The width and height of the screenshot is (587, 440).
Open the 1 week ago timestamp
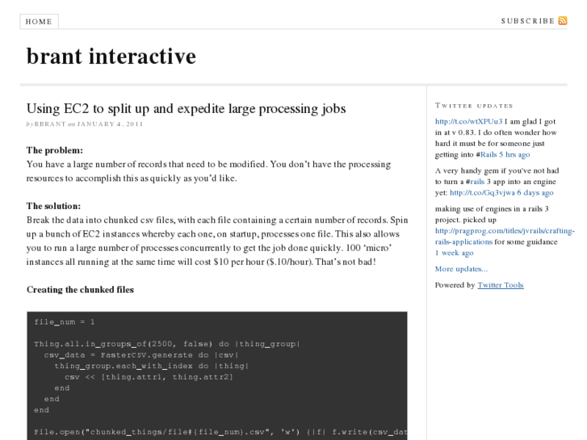point(455,253)
